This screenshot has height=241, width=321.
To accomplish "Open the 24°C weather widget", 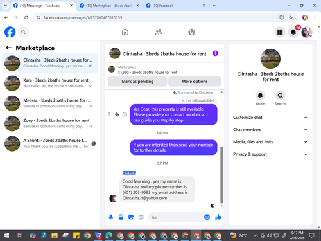I will (239, 236).
